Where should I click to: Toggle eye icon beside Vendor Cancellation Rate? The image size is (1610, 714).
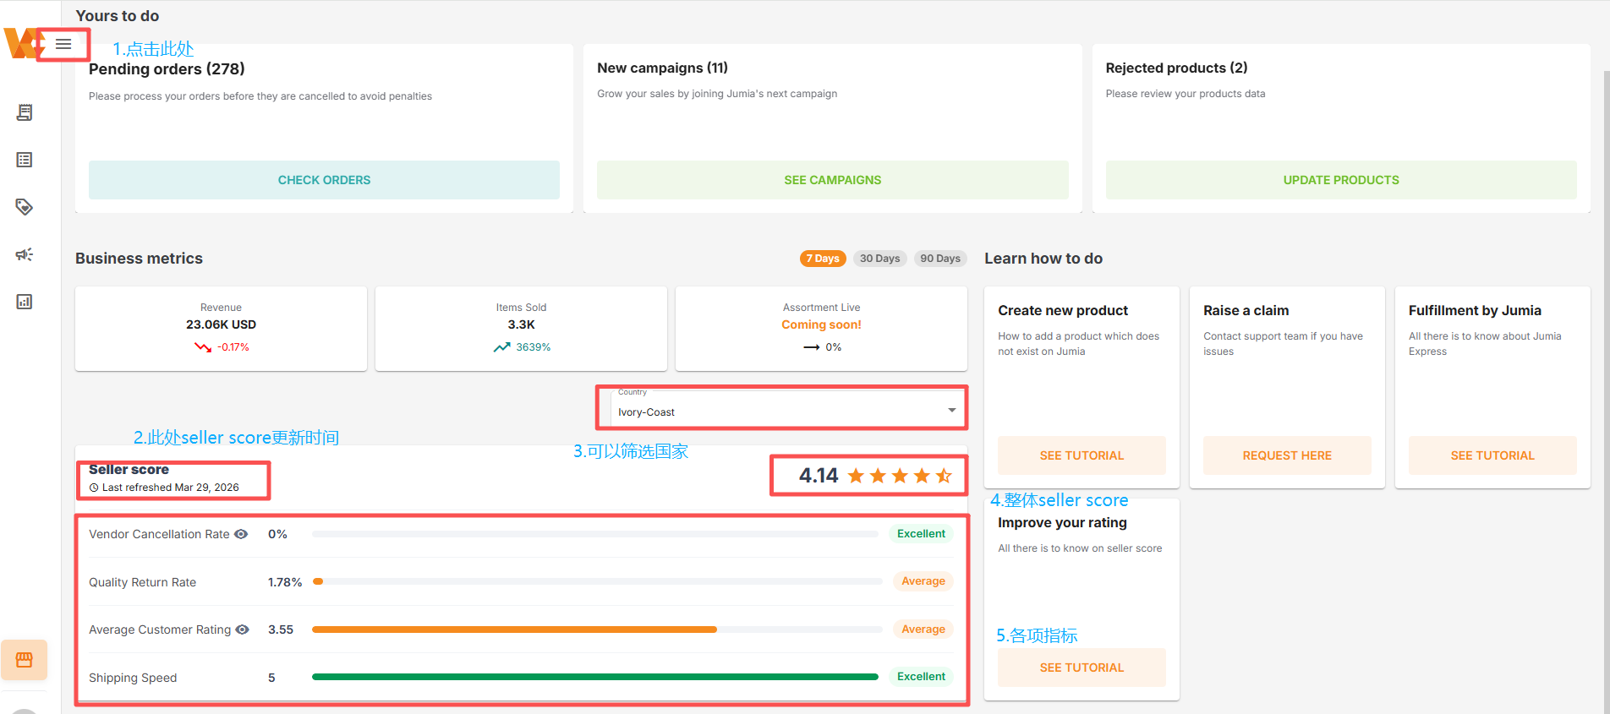click(x=241, y=534)
